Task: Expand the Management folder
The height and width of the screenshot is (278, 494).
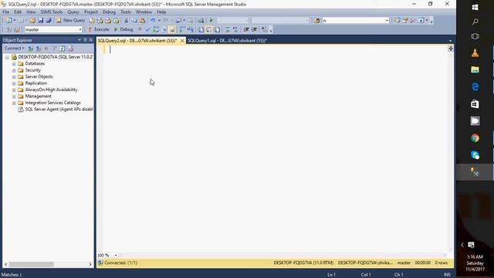Action: point(14,97)
